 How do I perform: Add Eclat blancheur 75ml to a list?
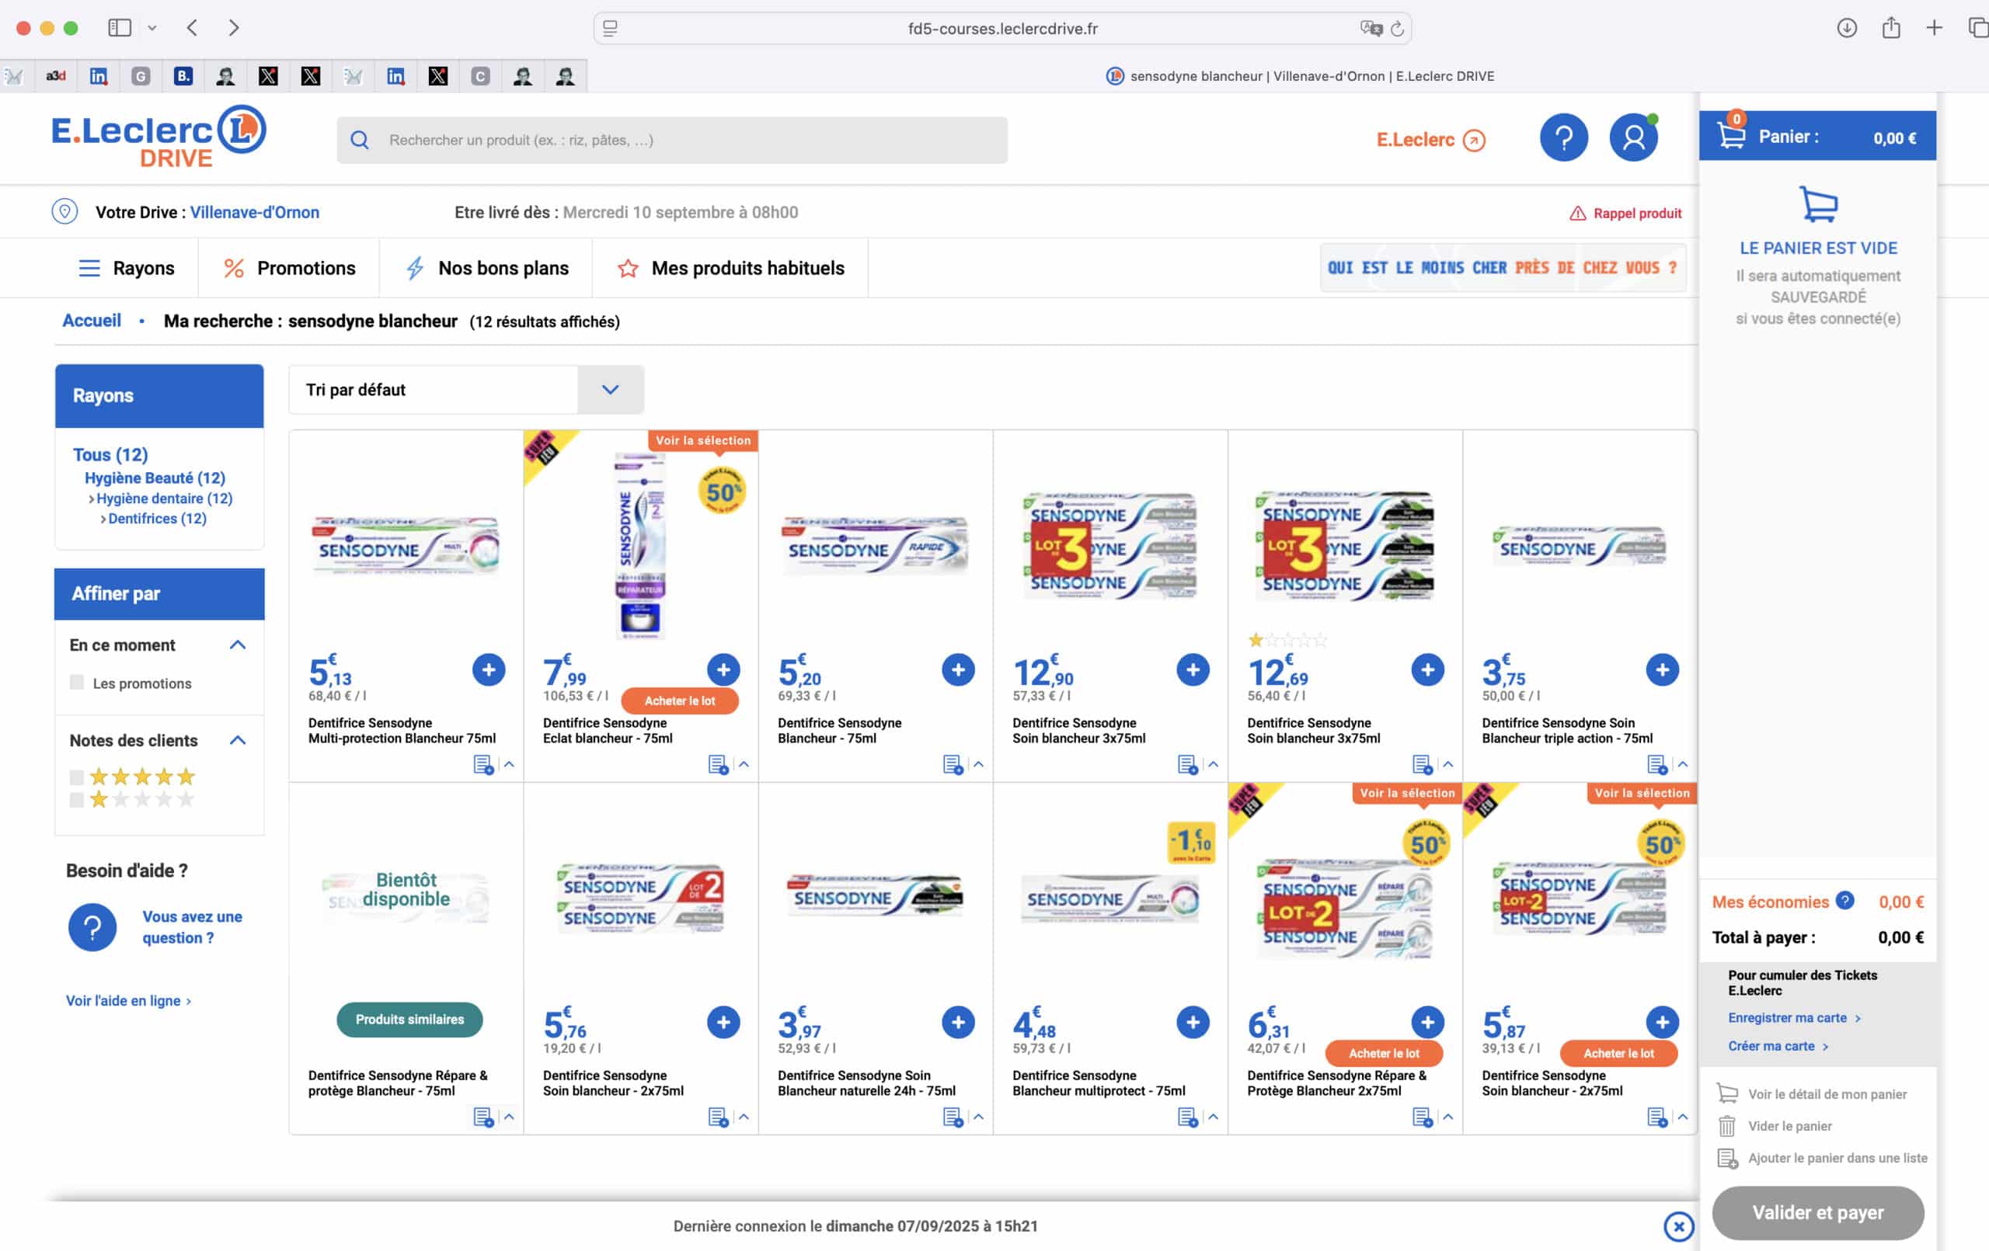[718, 765]
